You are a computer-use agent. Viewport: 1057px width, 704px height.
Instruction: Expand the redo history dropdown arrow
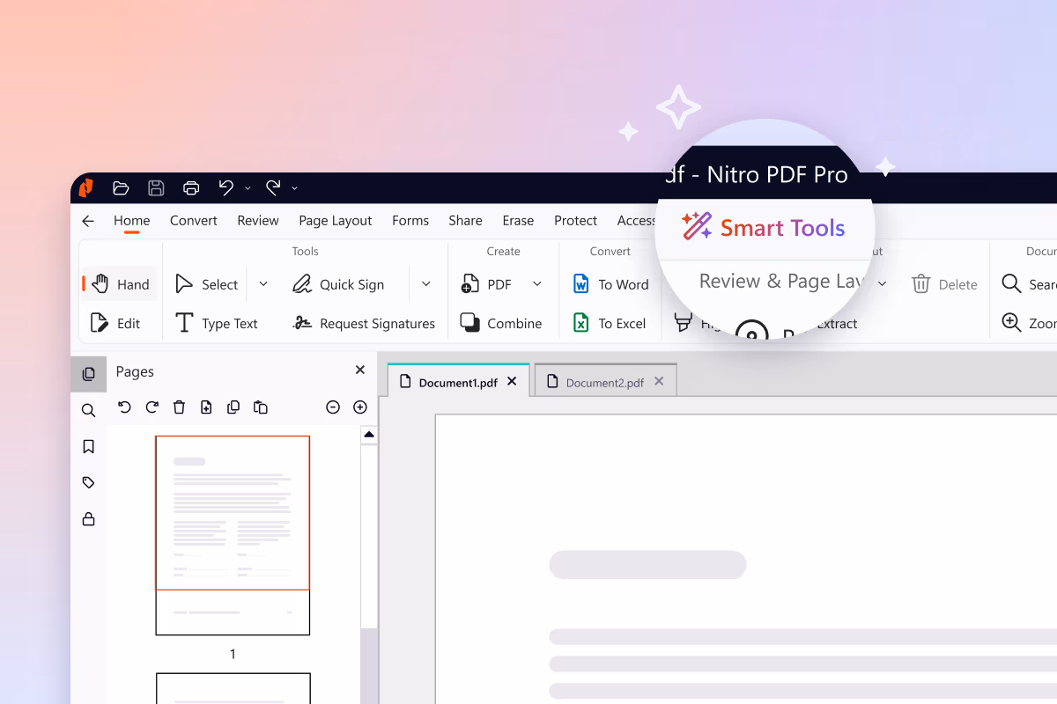[x=294, y=188]
